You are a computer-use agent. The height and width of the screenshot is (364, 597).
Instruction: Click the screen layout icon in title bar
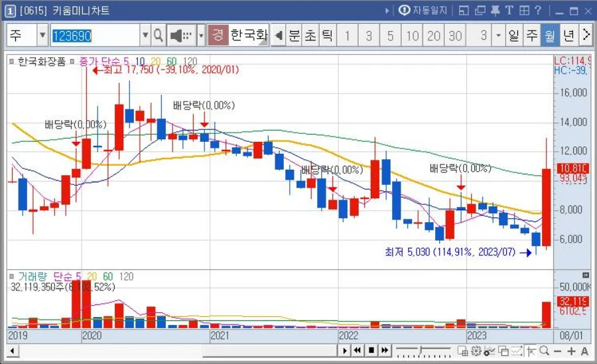[464, 11]
